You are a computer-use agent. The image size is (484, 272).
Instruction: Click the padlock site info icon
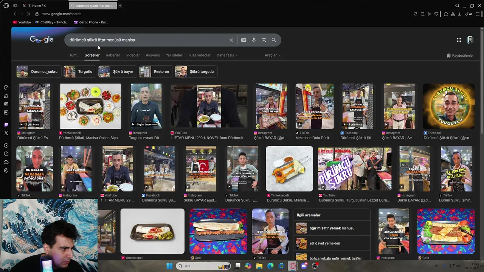[x=37, y=14]
